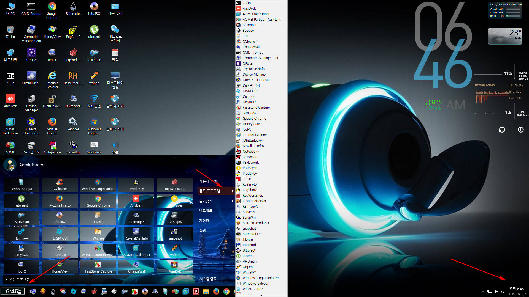Select FastStone Capture in the program list
The width and height of the screenshot is (529, 297).
click(261, 107)
